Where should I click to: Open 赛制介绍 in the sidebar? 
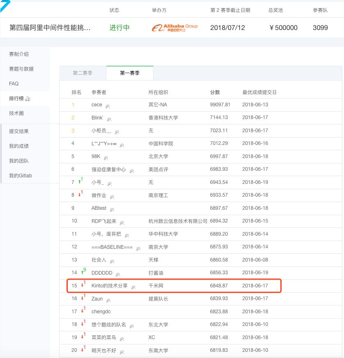click(19, 54)
